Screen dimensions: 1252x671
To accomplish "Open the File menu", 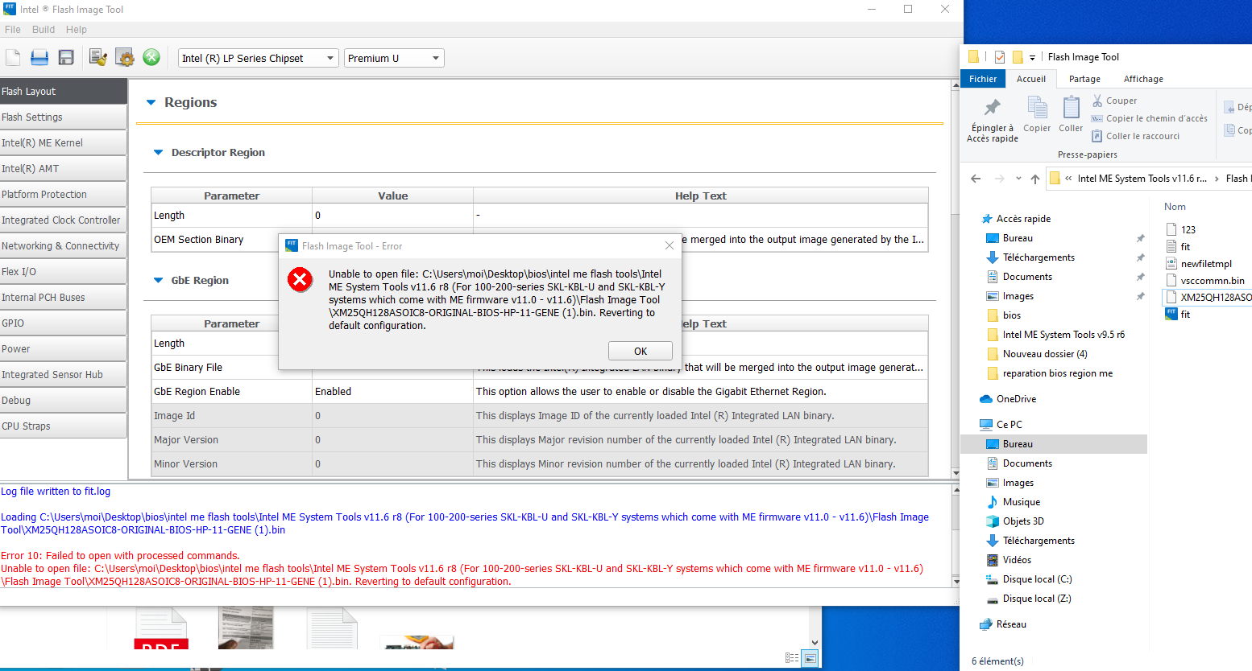I will pos(13,30).
